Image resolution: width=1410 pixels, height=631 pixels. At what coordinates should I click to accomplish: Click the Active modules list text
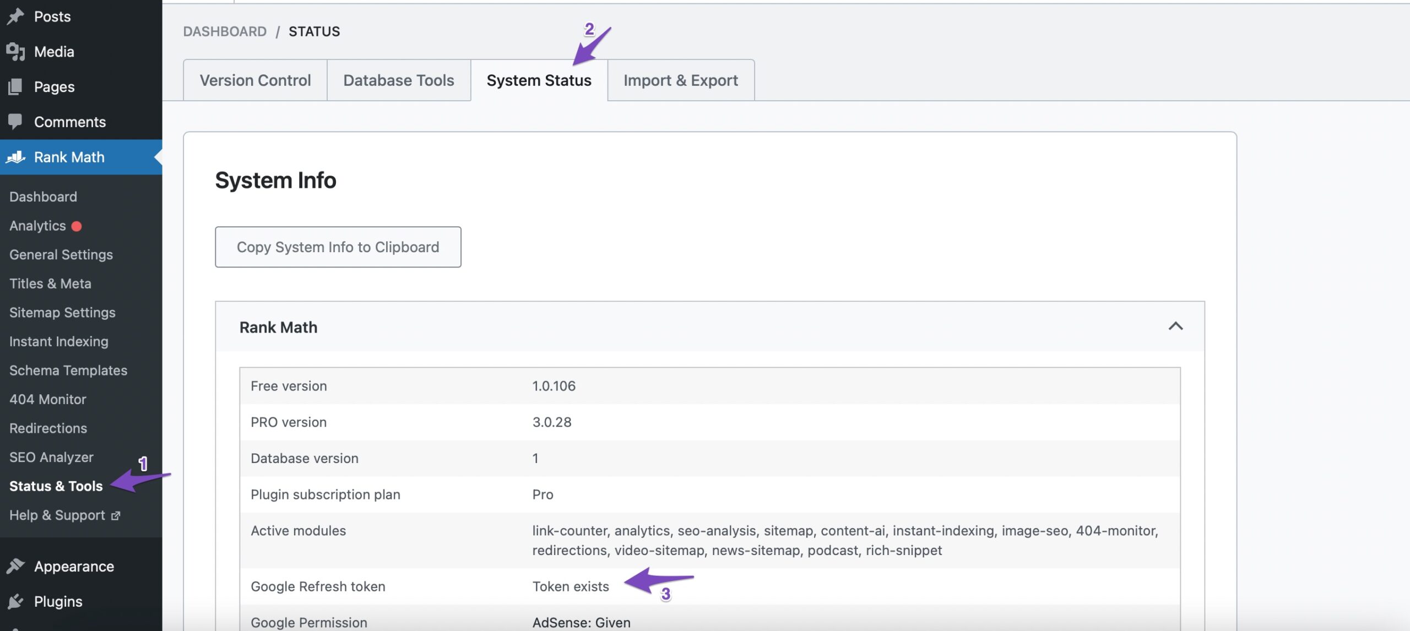[845, 540]
